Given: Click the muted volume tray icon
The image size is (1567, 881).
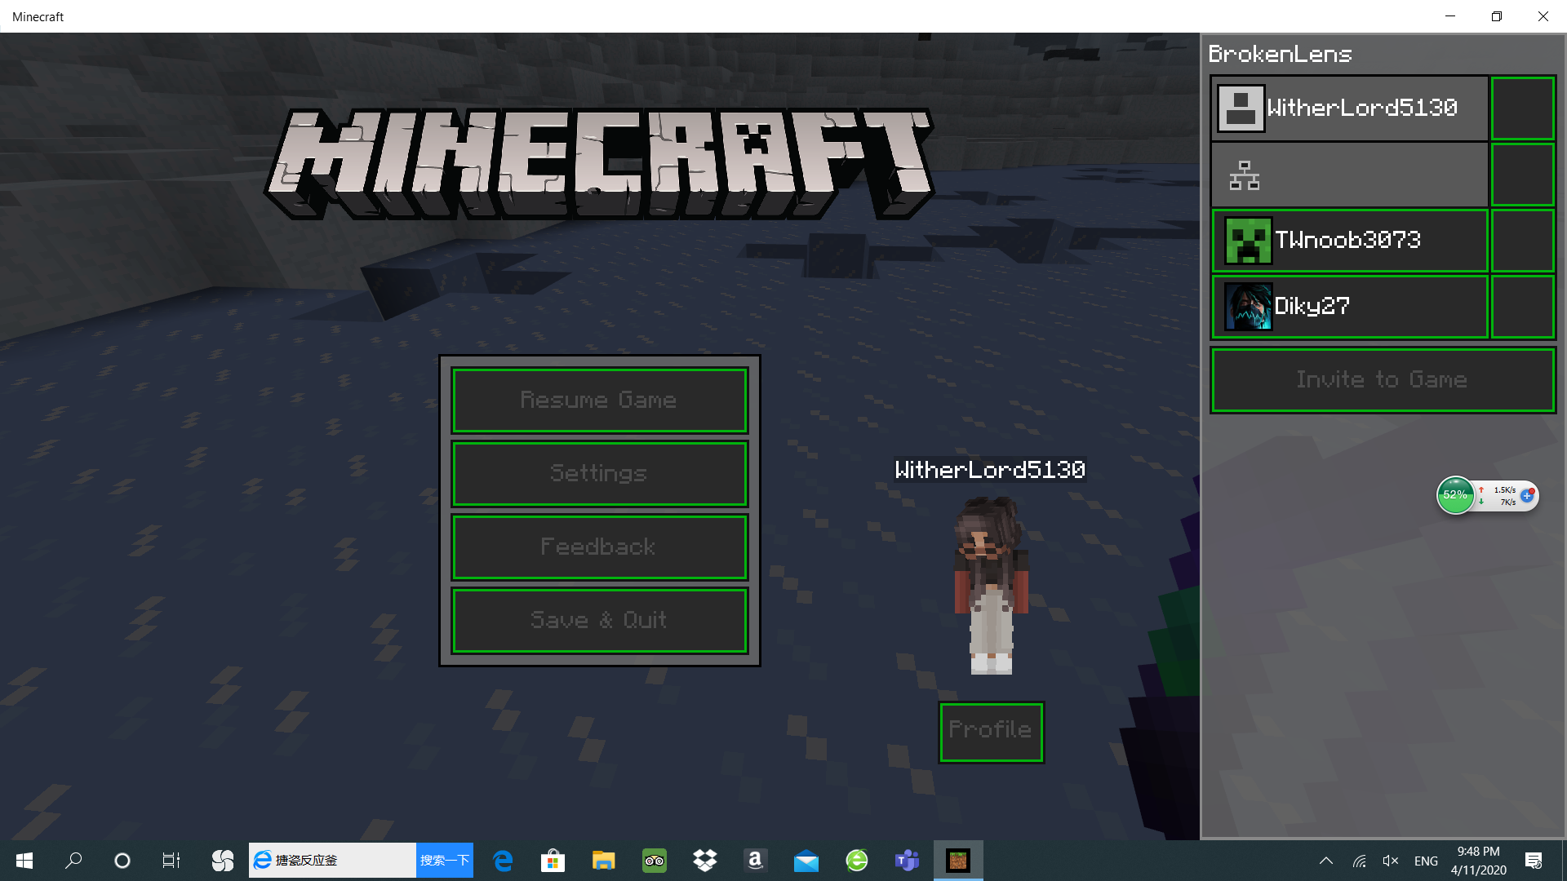Looking at the screenshot, I should coord(1391,861).
